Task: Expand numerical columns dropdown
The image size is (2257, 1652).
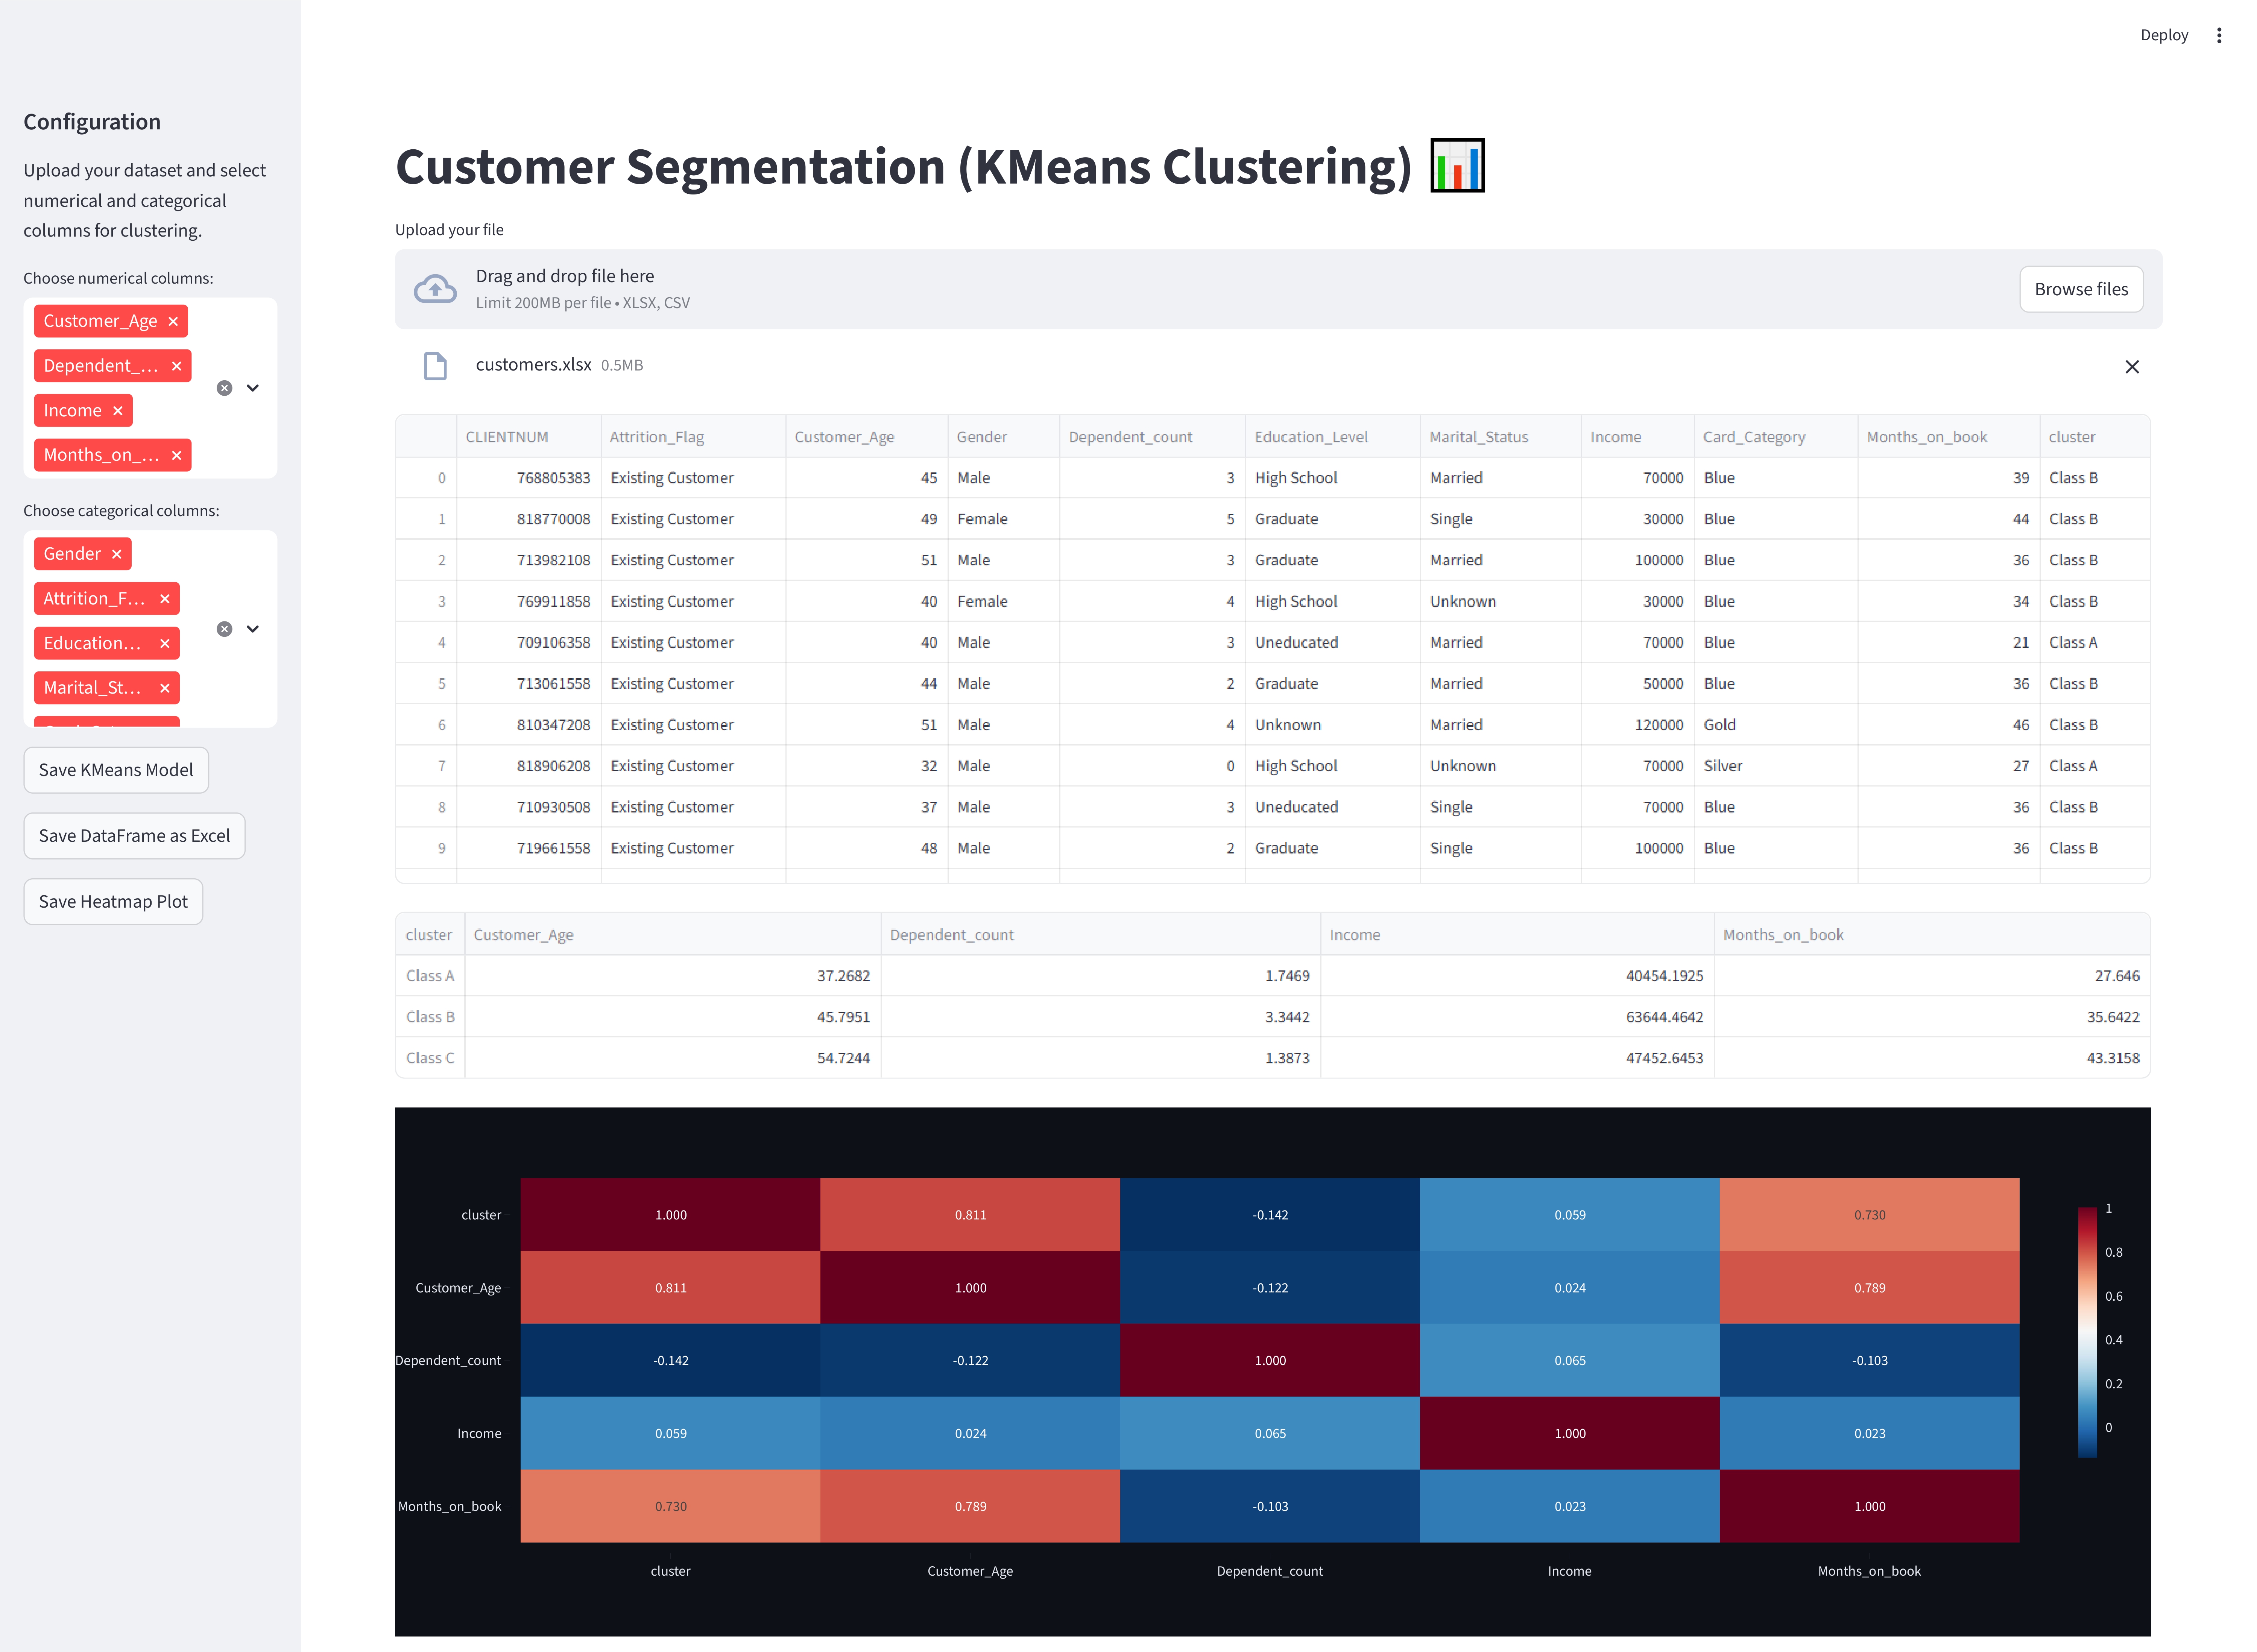Action: coord(253,388)
